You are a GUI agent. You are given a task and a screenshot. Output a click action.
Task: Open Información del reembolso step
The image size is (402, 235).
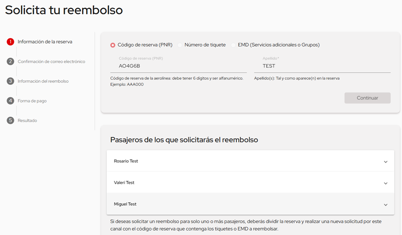[x=43, y=81]
